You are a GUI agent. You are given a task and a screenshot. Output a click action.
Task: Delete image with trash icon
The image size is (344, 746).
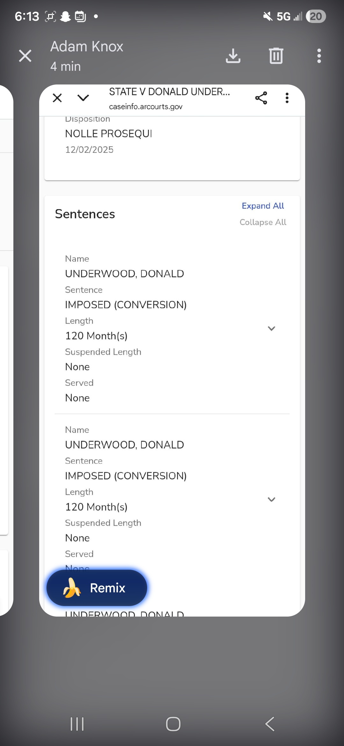point(276,56)
